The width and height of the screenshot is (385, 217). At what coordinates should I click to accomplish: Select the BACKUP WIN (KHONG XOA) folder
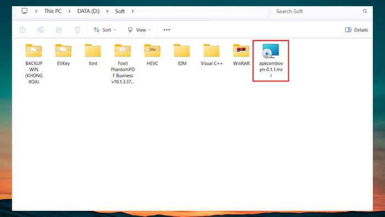point(34,64)
